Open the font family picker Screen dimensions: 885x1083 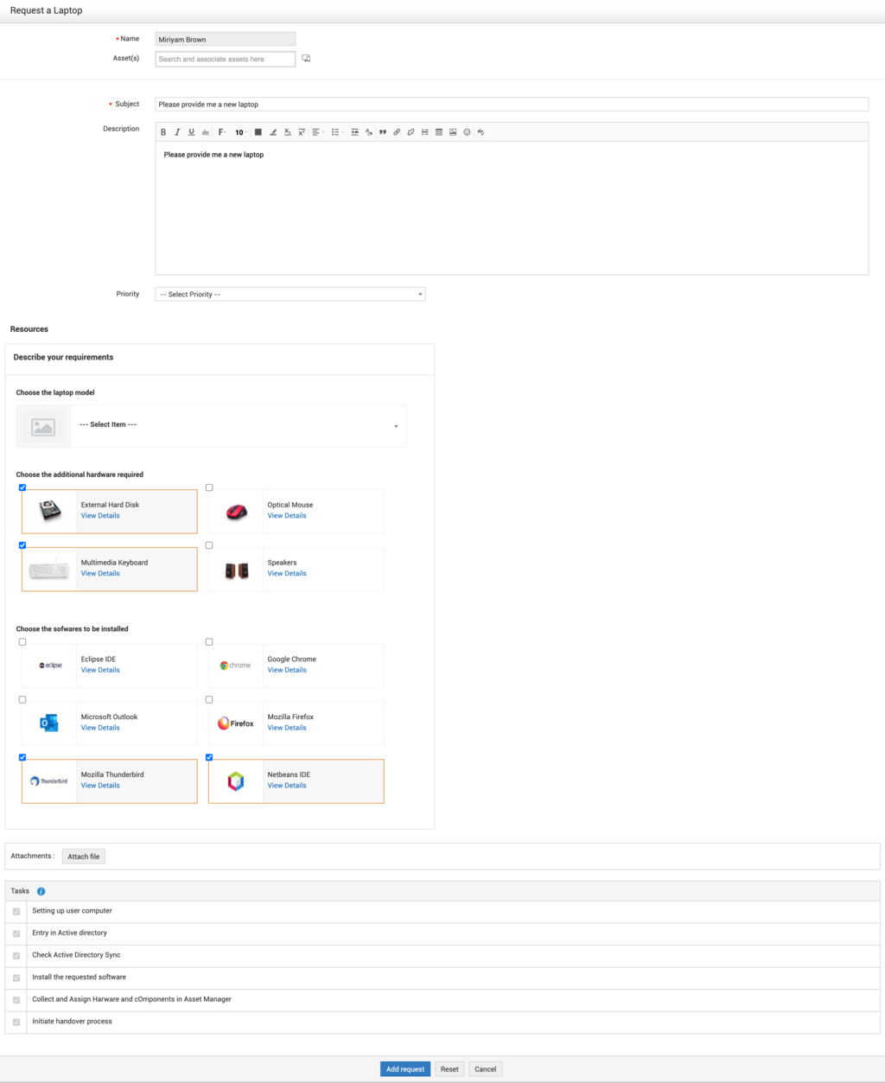click(222, 132)
